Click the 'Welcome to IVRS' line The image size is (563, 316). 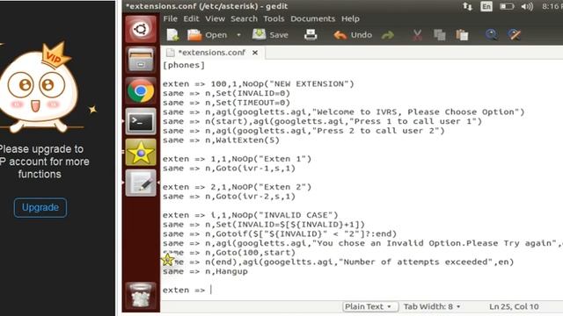[344, 111]
